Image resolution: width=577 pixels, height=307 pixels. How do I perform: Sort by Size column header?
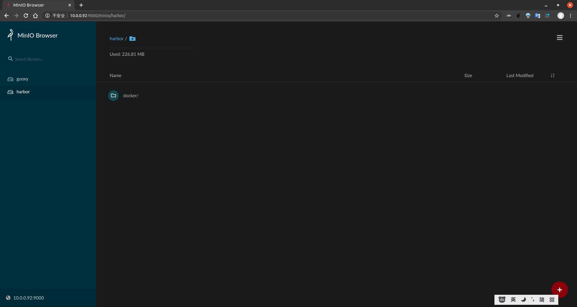[x=468, y=76]
